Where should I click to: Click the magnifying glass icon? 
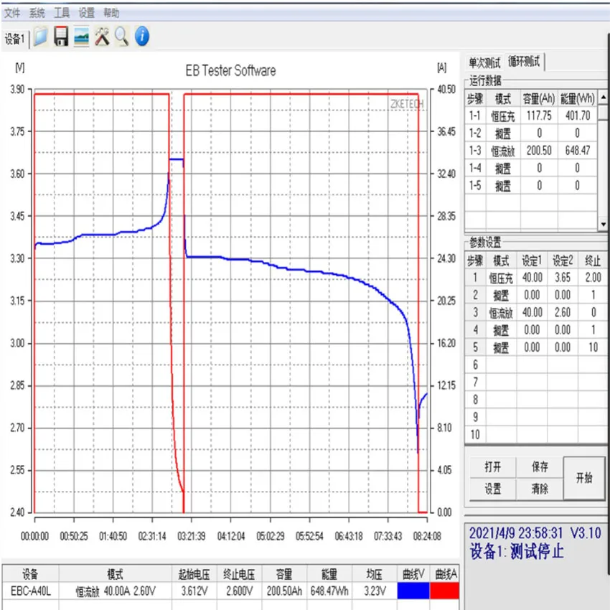click(122, 37)
